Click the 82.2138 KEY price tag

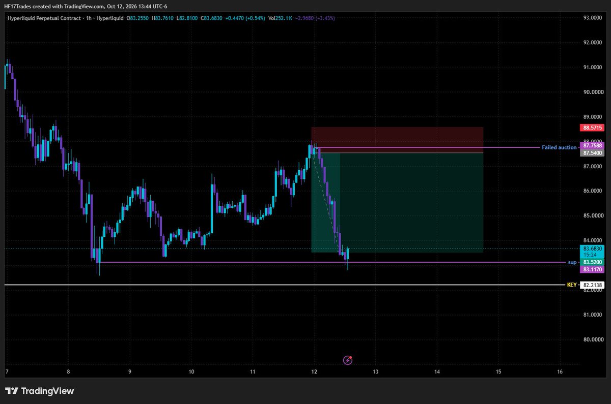point(592,285)
